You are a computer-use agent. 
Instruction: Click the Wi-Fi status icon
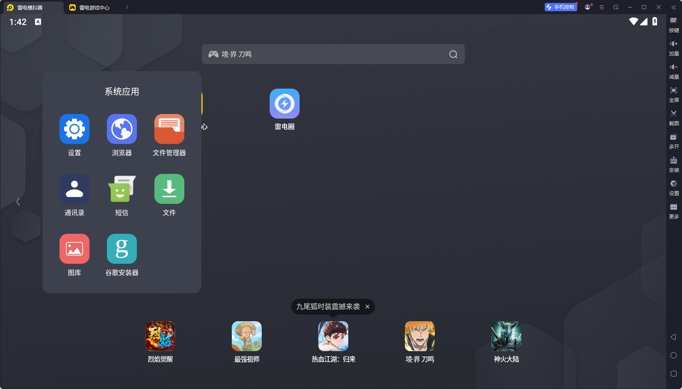pos(634,22)
